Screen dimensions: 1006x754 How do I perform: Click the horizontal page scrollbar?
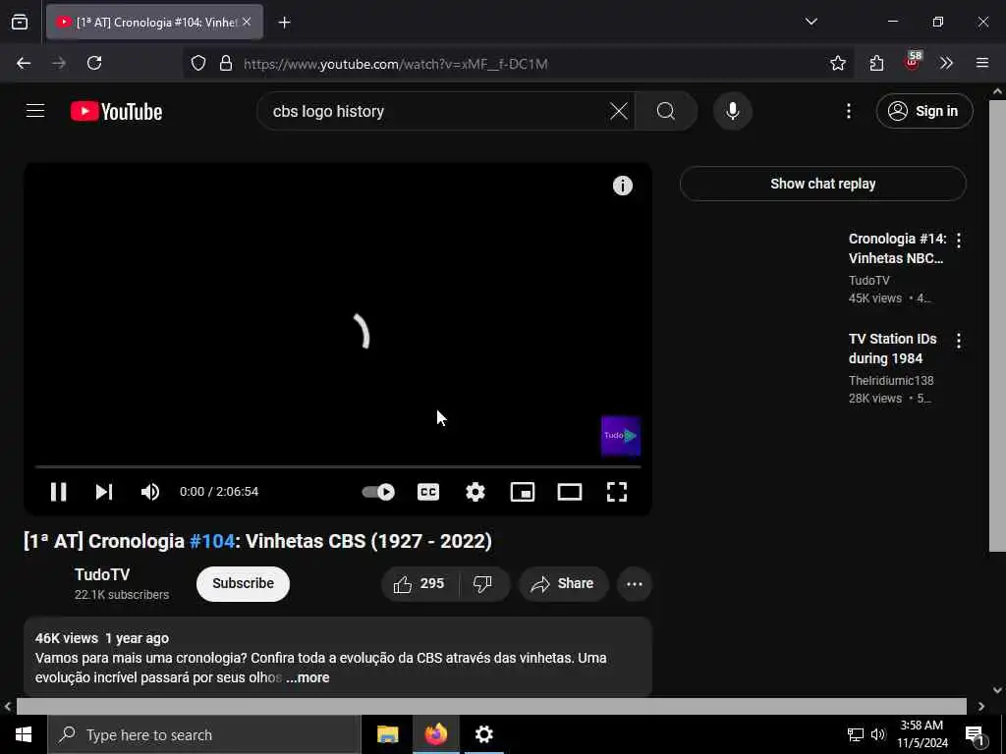(491, 706)
